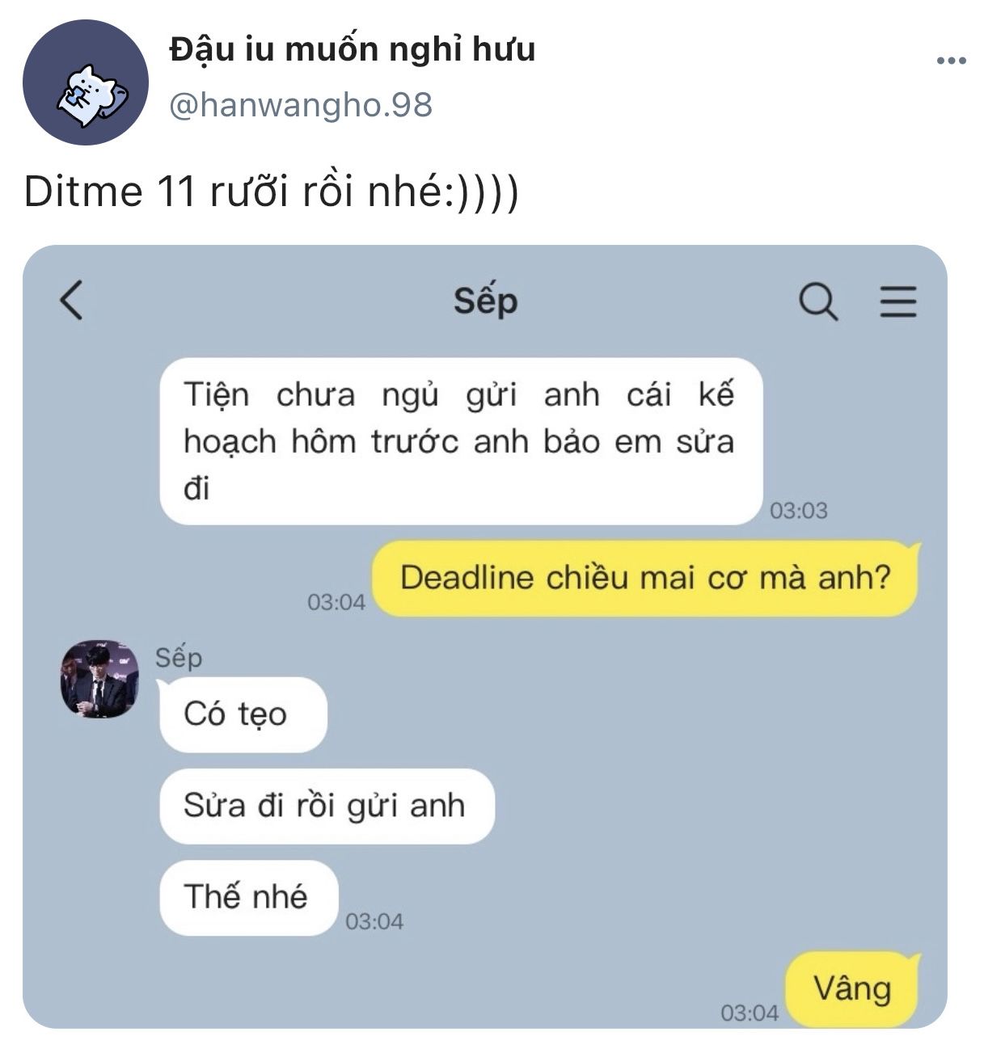
Task: Select the 03:04 timestamp beside Thế nhé
Action: click(x=374, y=921)
